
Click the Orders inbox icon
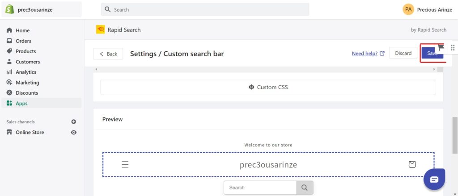point(9,41)
